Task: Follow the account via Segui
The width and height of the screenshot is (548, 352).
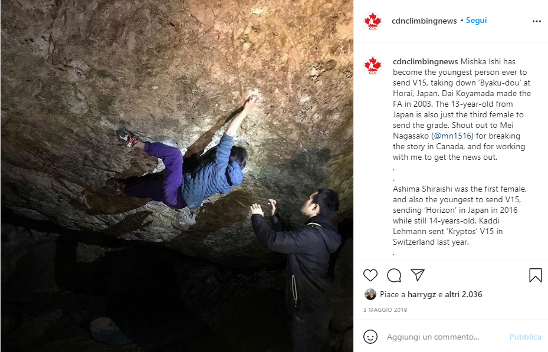Action: coord(476,20)
